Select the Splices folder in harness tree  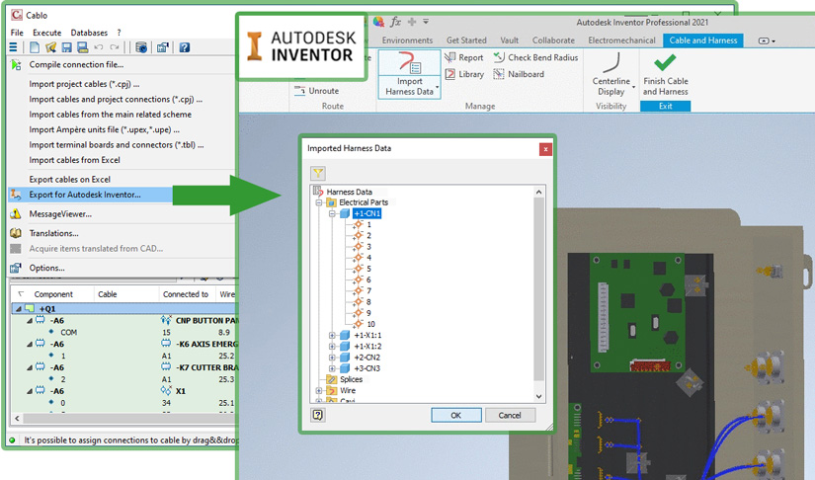coord(351,379)
